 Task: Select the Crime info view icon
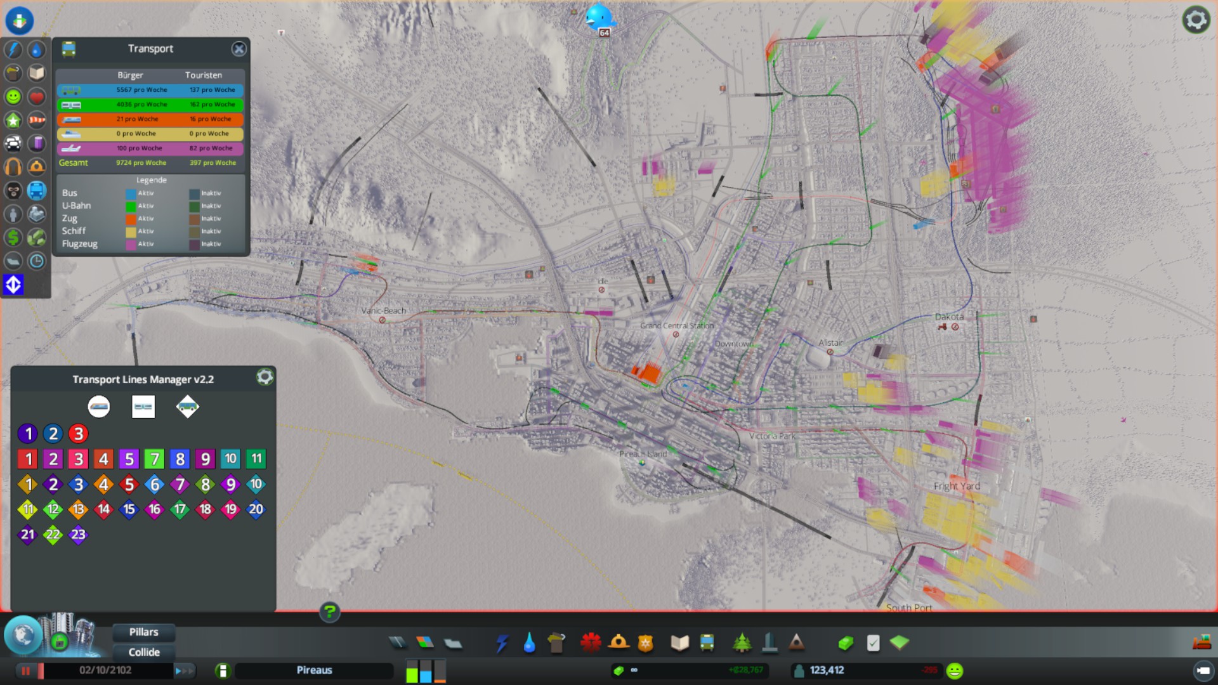[13, 190]
